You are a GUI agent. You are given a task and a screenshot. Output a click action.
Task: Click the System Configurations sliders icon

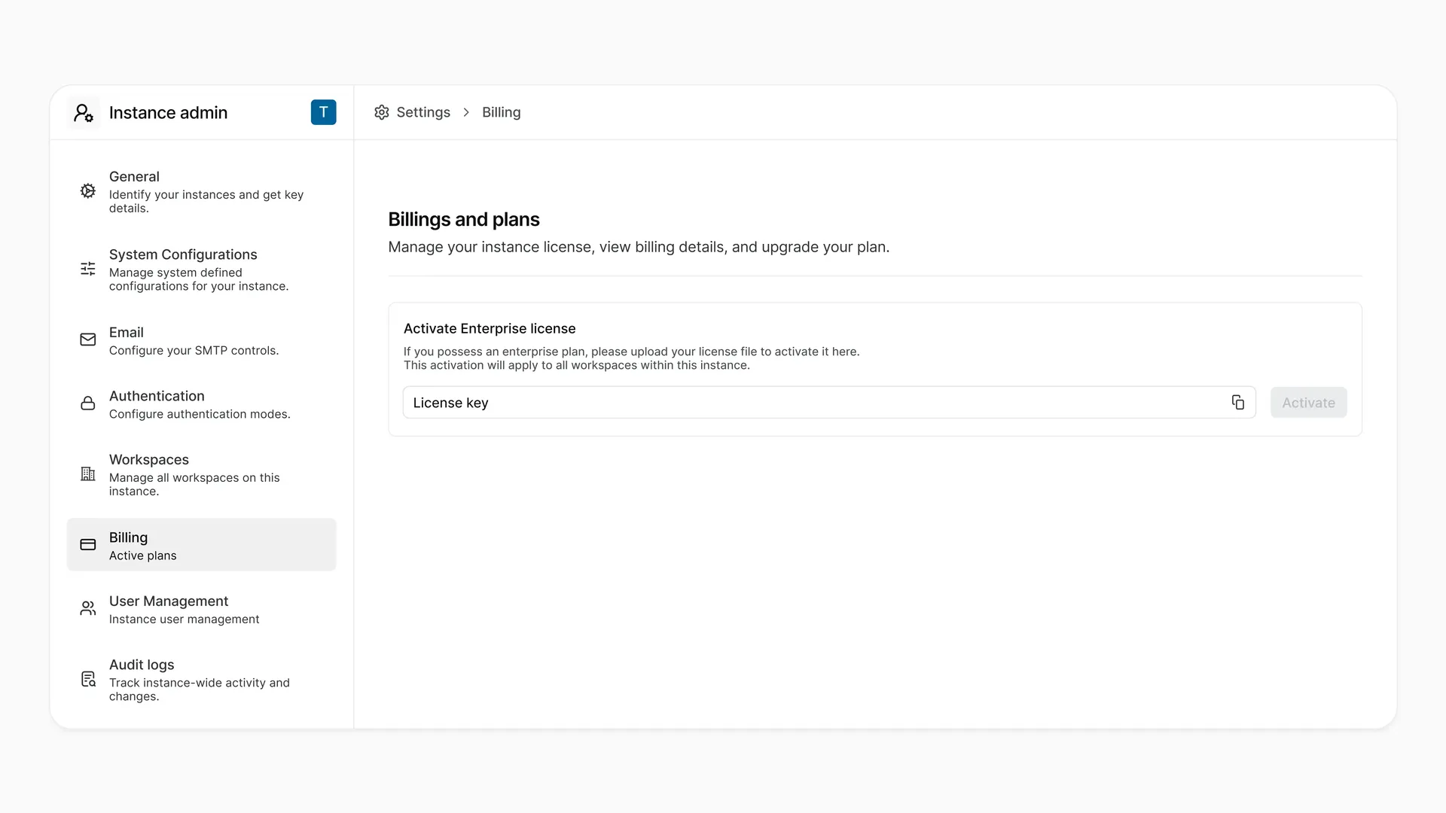pyautogui.click(x=88, y=269)
